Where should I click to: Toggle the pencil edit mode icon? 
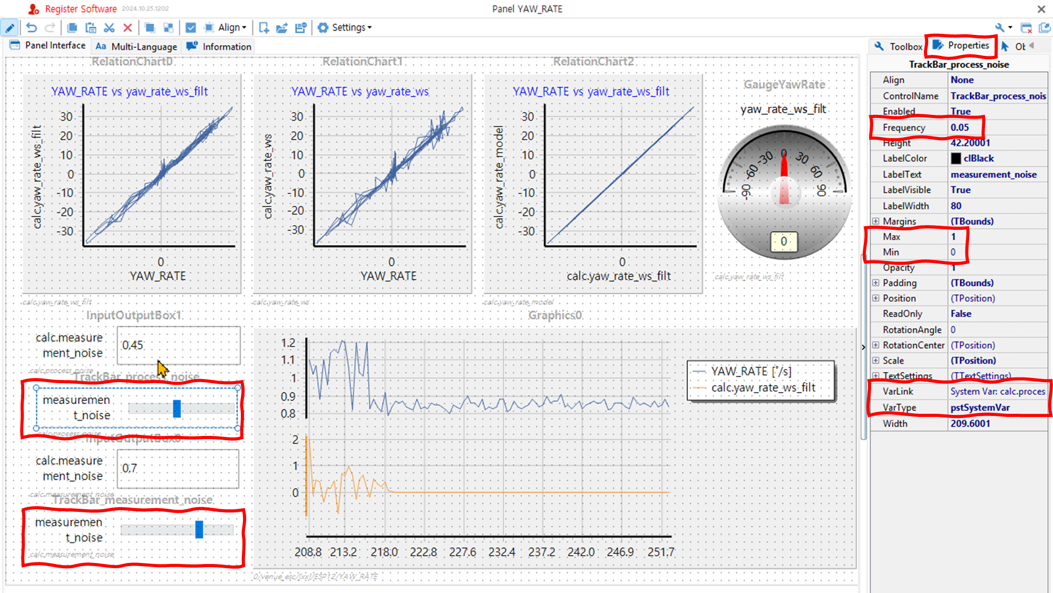(9, 27)
